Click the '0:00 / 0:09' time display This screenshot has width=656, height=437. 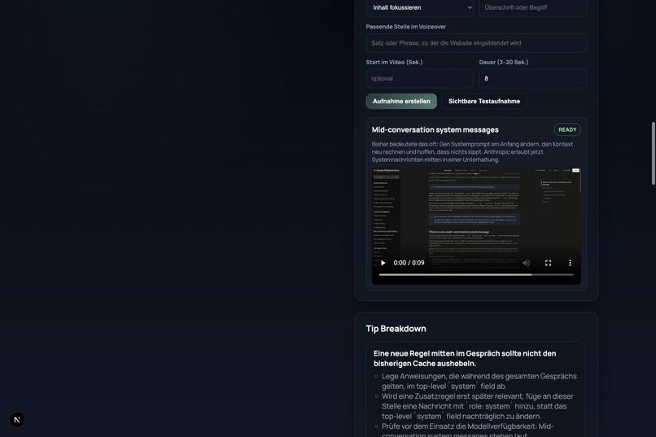click(x=409, y=263)
